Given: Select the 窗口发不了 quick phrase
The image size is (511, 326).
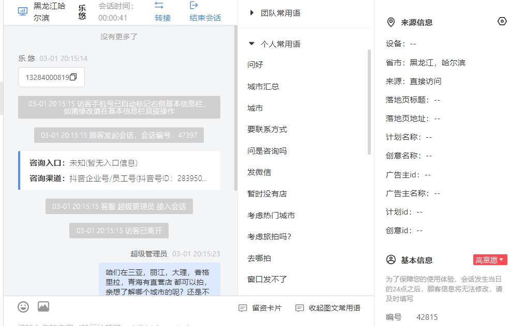Looking at the screenshot, I should [267, 279].
